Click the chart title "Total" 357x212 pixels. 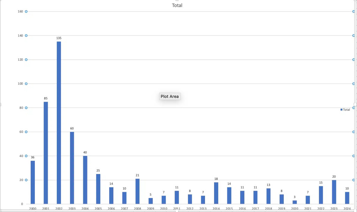[177, 5]
